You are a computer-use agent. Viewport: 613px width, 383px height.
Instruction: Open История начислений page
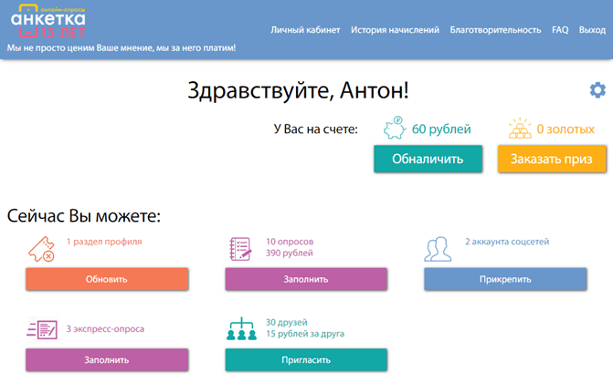(x=395, y=30)
